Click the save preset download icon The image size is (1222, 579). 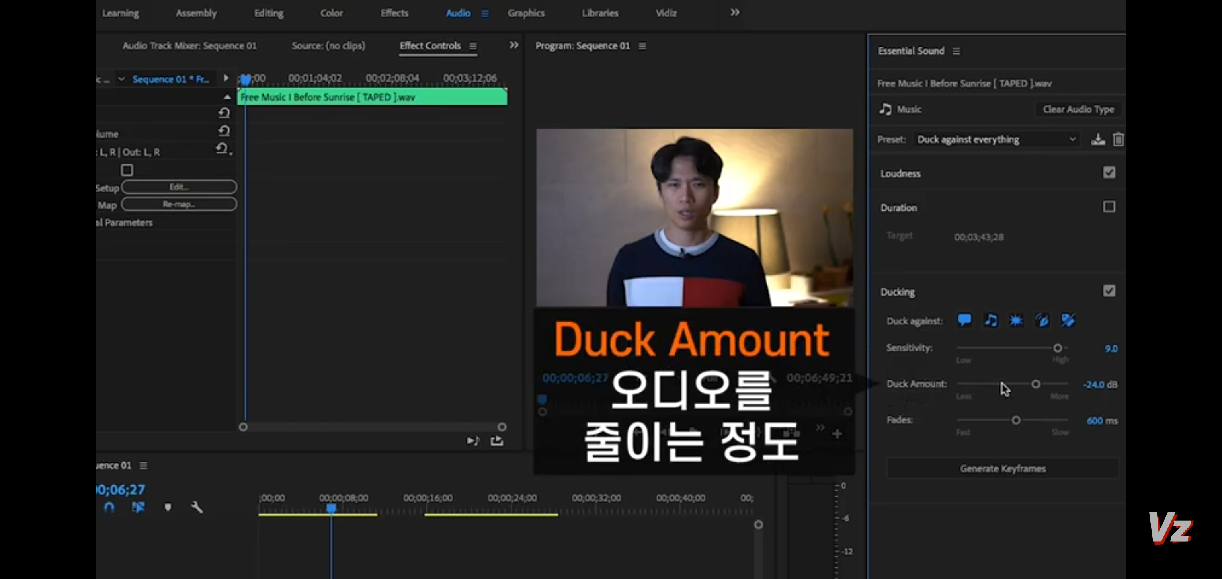[1097, 140]
